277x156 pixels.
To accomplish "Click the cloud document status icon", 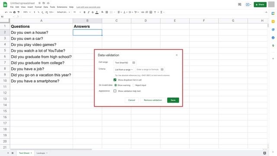I will pyautogui.click(x=48, y=3).
